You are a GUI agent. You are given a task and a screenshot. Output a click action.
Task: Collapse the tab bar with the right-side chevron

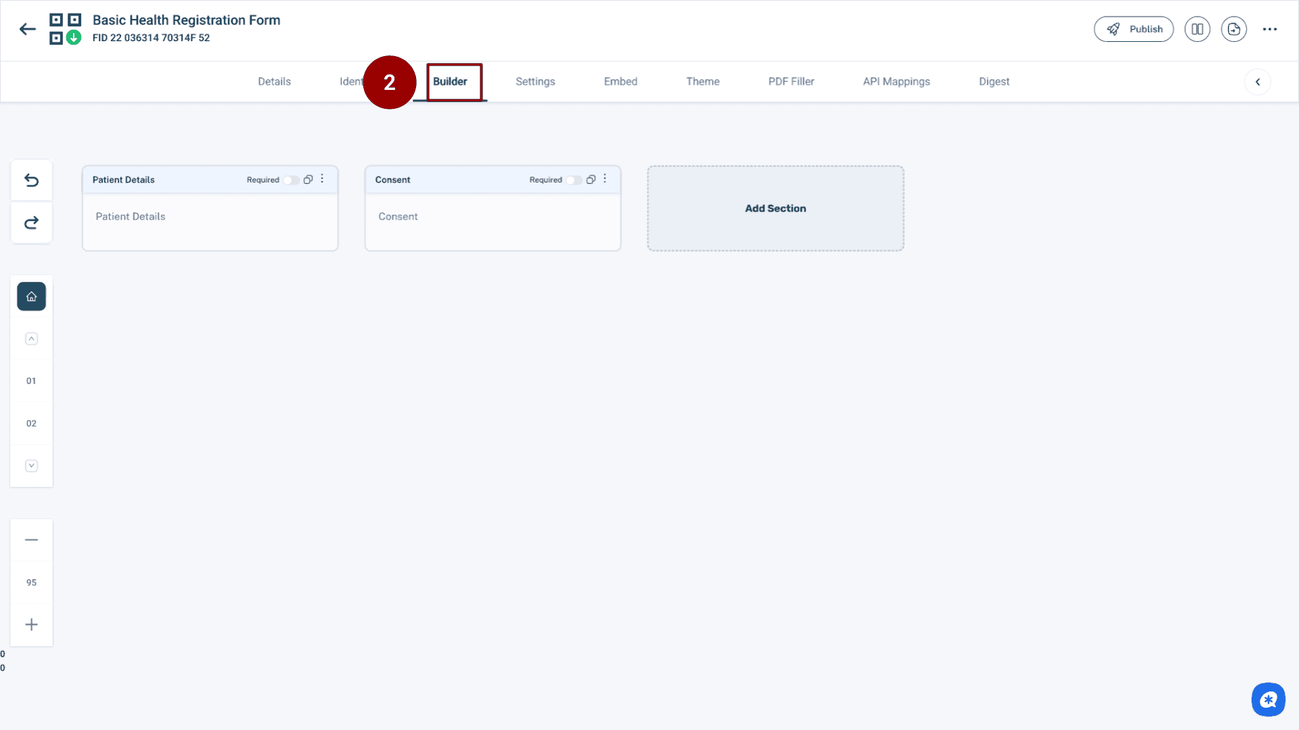point(1258,81)
